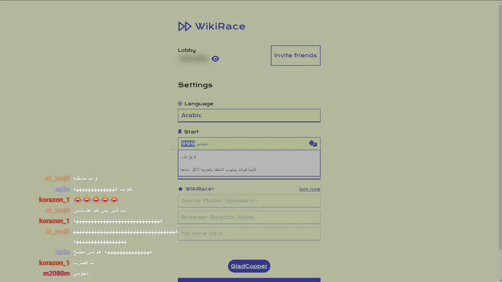The height and width of the screenshot is (282, 502).
Task: Toggle lobby code visibility with eye icon
Action: (x=215, y=59)
